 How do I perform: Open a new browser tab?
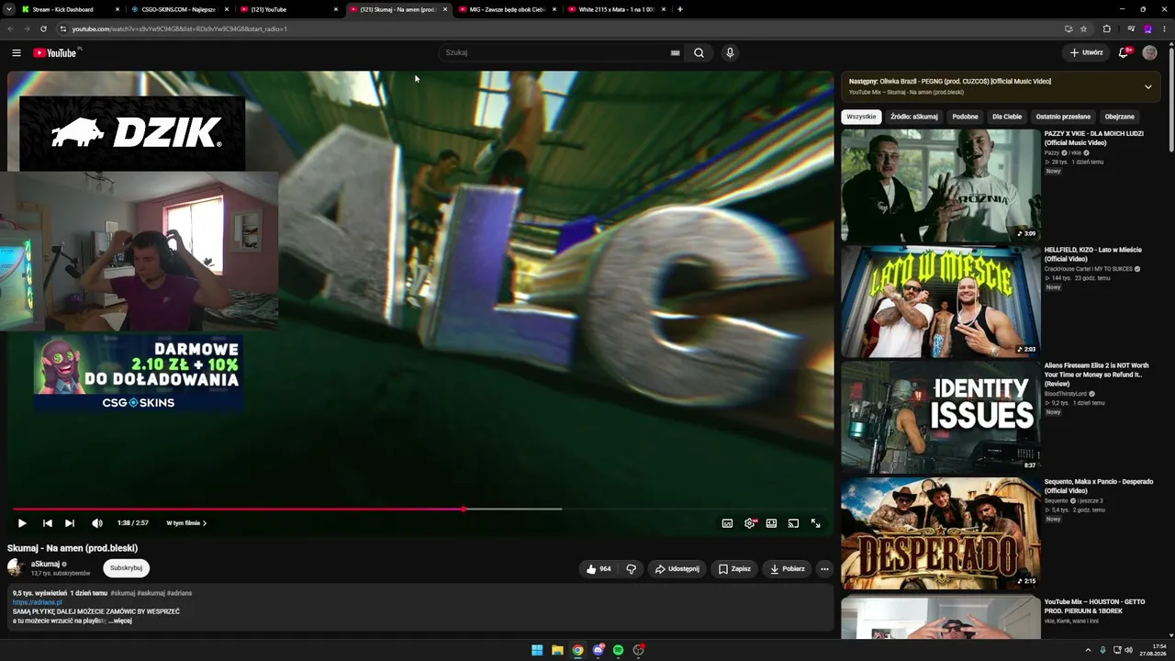680,9
